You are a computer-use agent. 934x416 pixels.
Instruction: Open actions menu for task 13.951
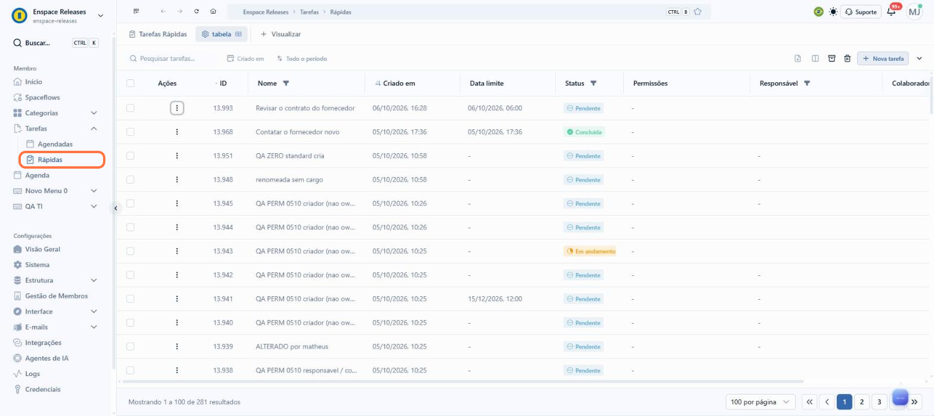pos(177,156)
